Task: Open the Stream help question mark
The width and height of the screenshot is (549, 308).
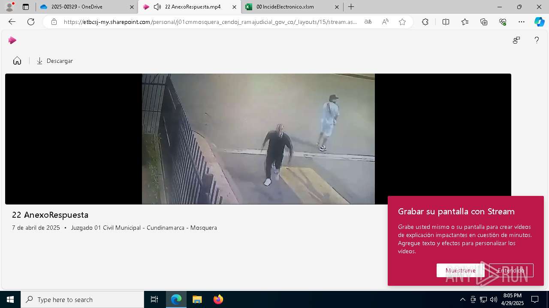Action: click(x=537, y=40)
